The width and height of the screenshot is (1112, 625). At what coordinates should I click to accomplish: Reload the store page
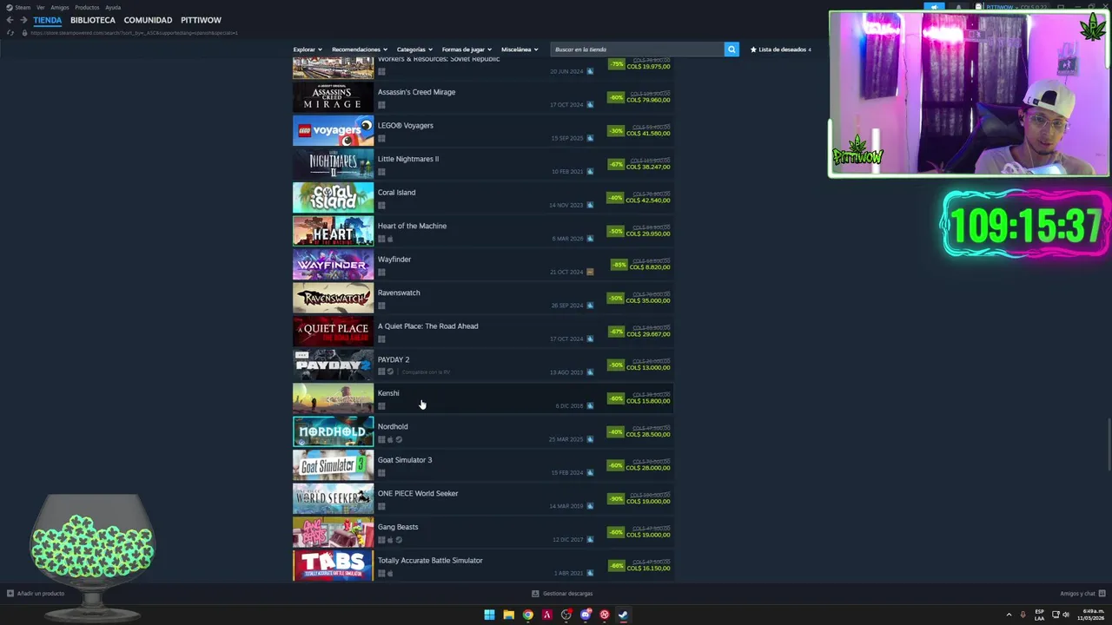coord(10,33)
